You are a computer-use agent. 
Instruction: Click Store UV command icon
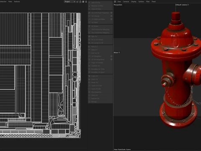[x=90, y=95]
